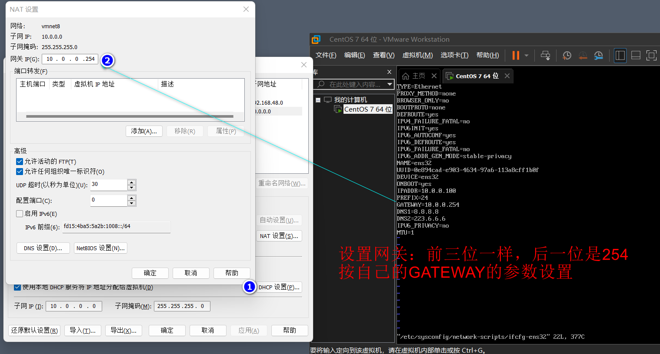
Task: Cancel the NAT 设置 dialog
Action: click(191, 273)
